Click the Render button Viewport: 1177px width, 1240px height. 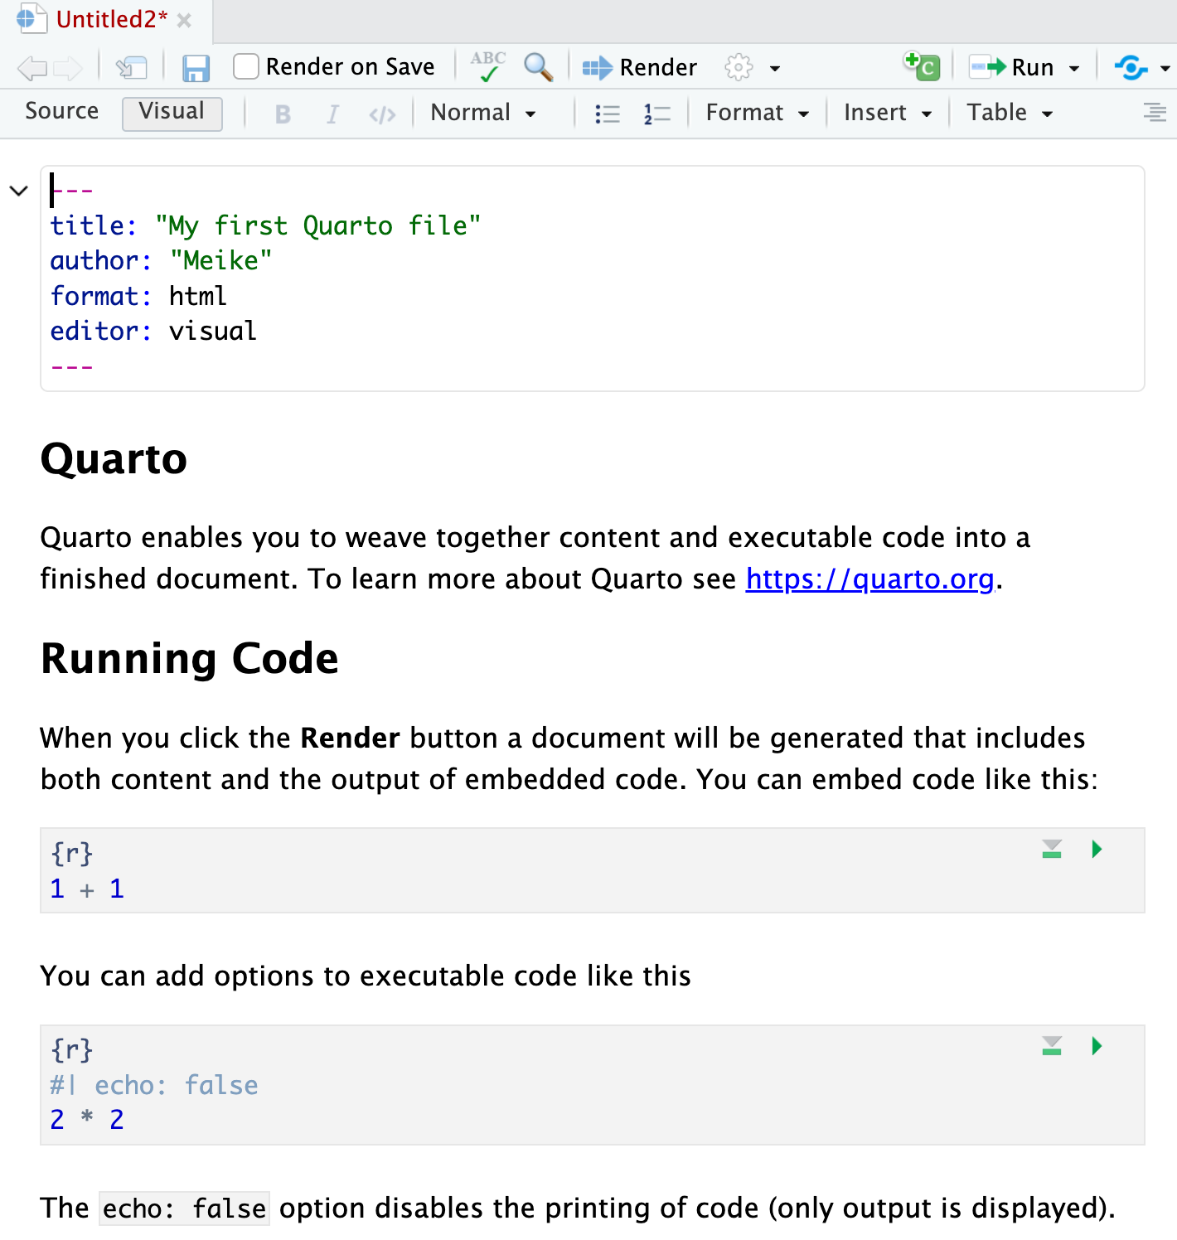(640, 67)
